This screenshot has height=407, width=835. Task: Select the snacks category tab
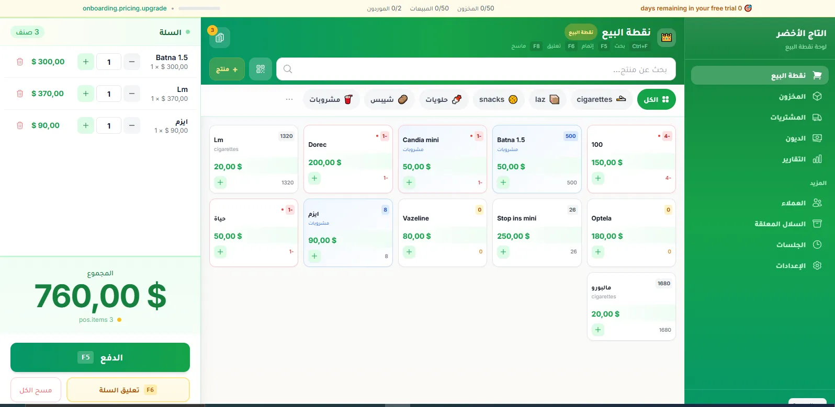pyautogui.click(x=499, y=99)
